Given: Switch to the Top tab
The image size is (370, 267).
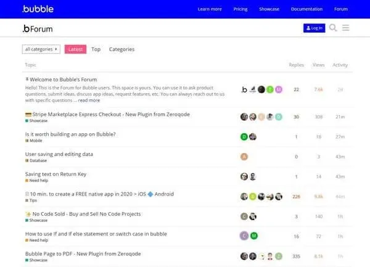Looking at the screenshot, I should tap(96, 49).
